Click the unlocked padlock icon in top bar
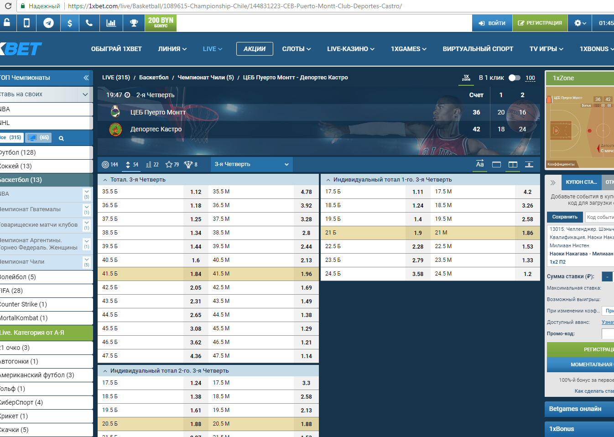This screenshot has width=614, height=437. 6,22
